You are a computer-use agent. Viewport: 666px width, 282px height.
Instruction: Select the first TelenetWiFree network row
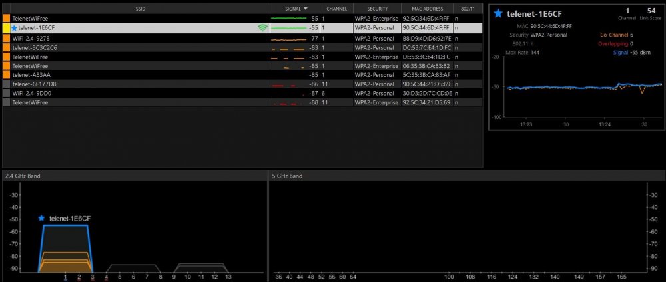tap(242, 19)
